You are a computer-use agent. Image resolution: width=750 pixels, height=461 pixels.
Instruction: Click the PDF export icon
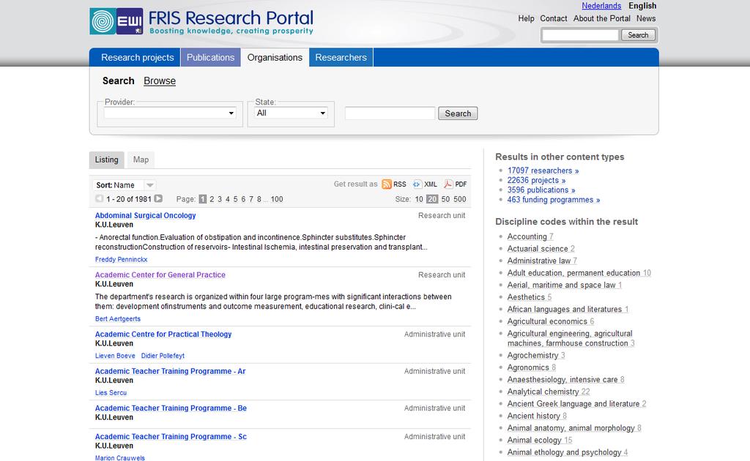[x=448, y=184]
